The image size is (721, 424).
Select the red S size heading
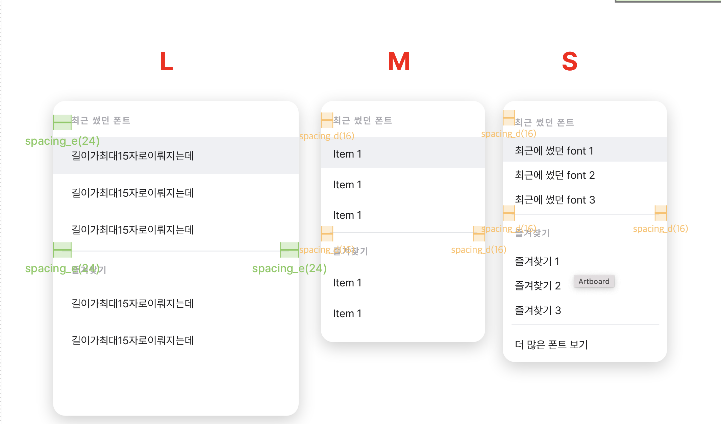tap(570, 62)
